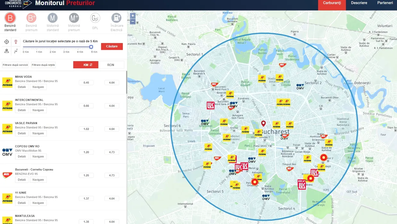Click Navigare for the INTERCONTINENTAL station
The width and height of the screenshot is (397, 224).
click(38, 110)
